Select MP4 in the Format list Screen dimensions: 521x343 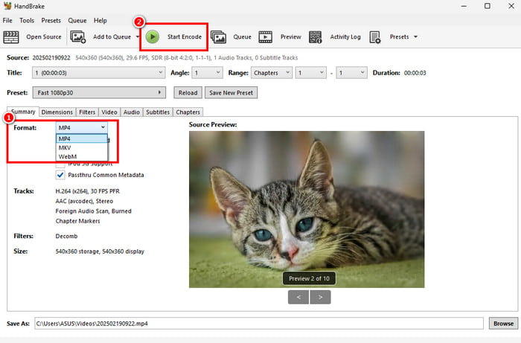point(82,138)
